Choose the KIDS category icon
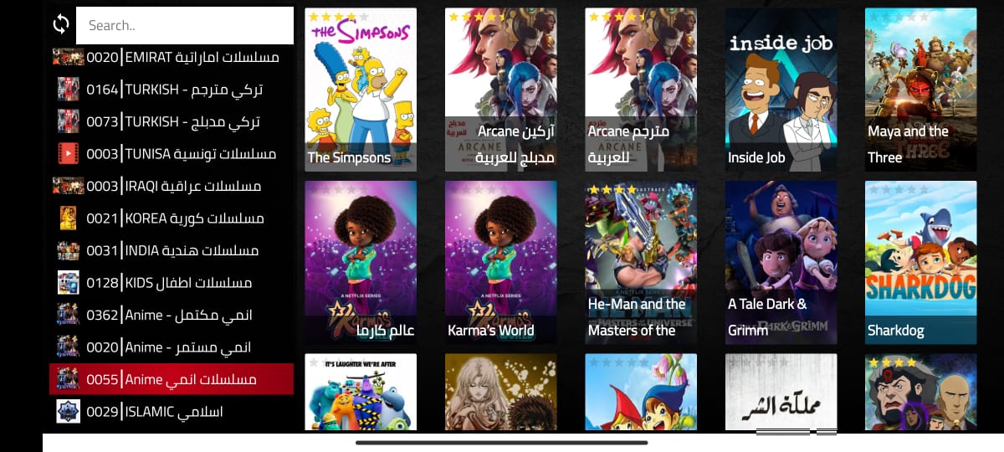The height and width of the screenshot is (452, 1004). [68, 282]
